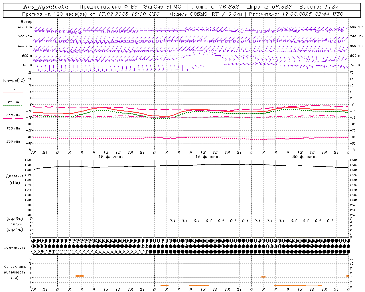Click the Конвективн. облачность label
365x292 pixels.
tap(15, 269)
